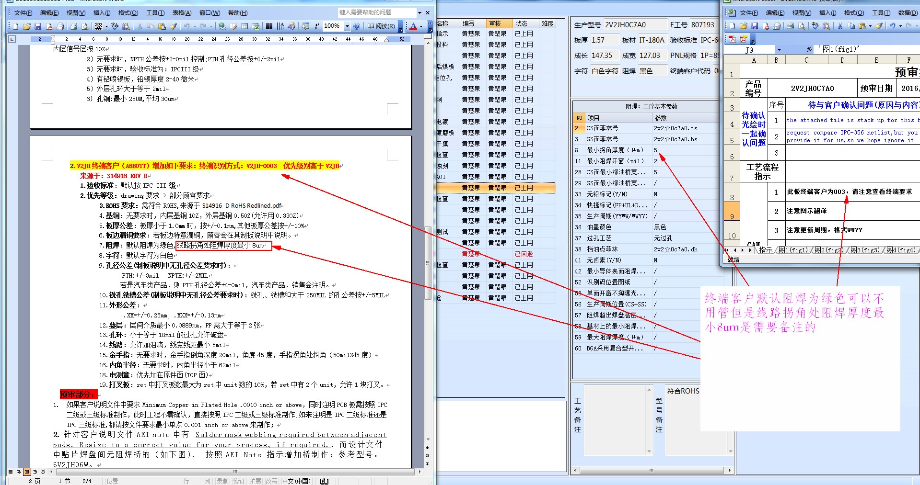Click the Print icon in Excel toolbar
The width and height of the screenshot is (920, 485).
click(x=791, y=26)
